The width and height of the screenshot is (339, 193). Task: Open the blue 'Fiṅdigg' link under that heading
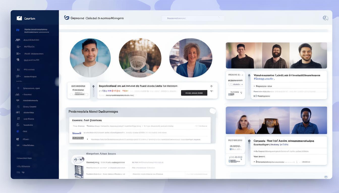pos(264,79)
